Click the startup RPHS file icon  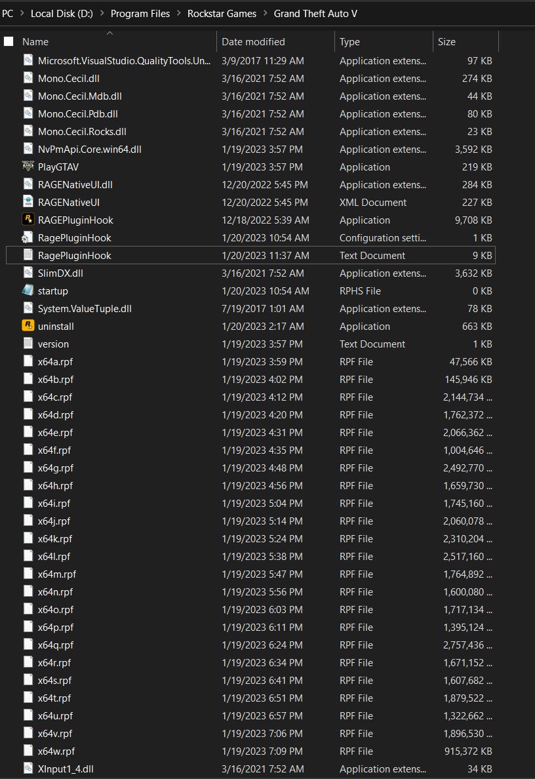28,290
